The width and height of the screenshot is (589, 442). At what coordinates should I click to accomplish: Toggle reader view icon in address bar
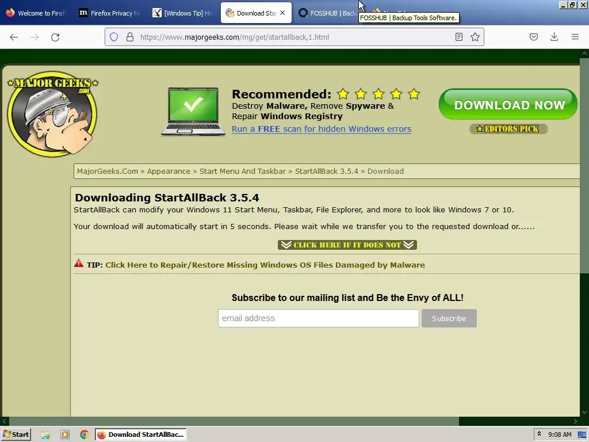458,37
